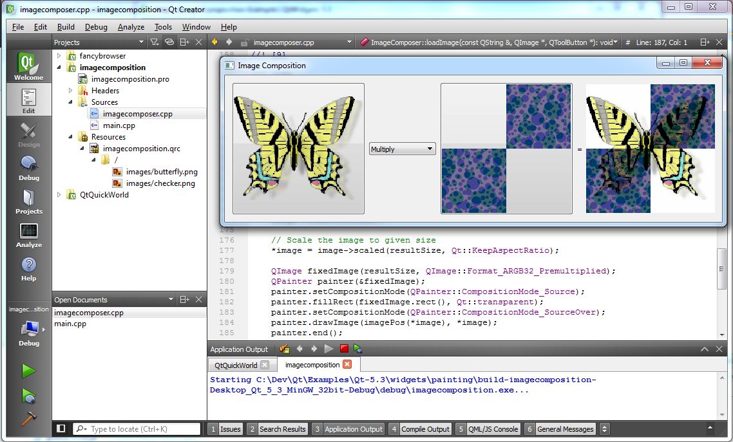Collapse the imagecomposition project
The height and width of the screenshot is (442, 733).
coord(59,67)
